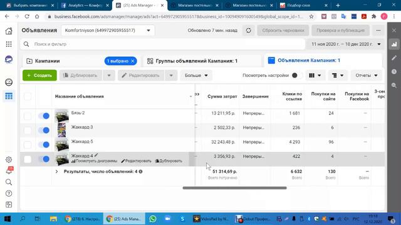Open charts panel icon on right rail
The image size is (401, 225).
[x=394, y=44]
